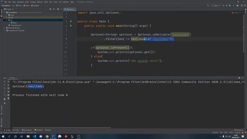This screenshot has width=247, height=139.
Task: Click the clear all trash icon in Run panel
Action: (8, 98)
